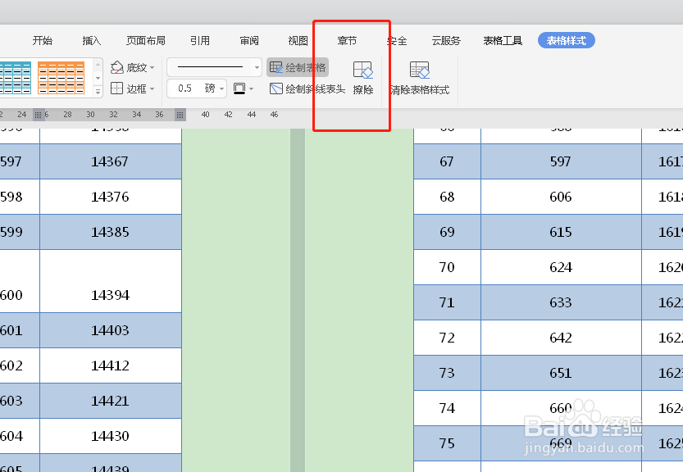Click the 边框 border icon
The width and height of the screenshot is (683, 472).
pyautogui.click(x=116, y=88)
